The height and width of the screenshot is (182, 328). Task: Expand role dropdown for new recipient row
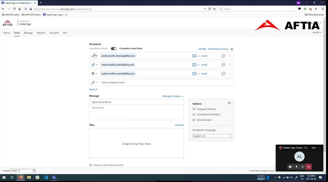click(97, 82)
